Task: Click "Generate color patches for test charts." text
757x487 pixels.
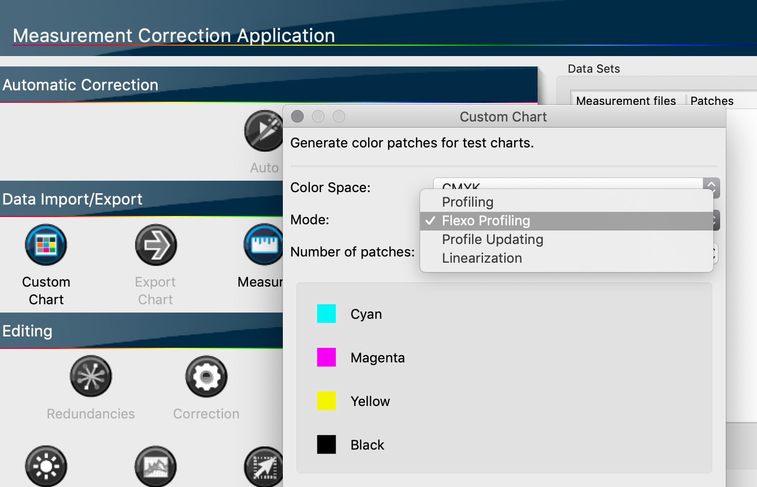Action: coord(412,143)
